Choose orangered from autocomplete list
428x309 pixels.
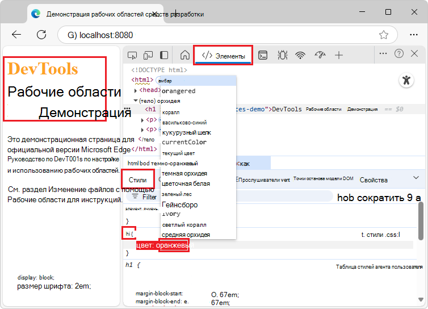(199, 91)
